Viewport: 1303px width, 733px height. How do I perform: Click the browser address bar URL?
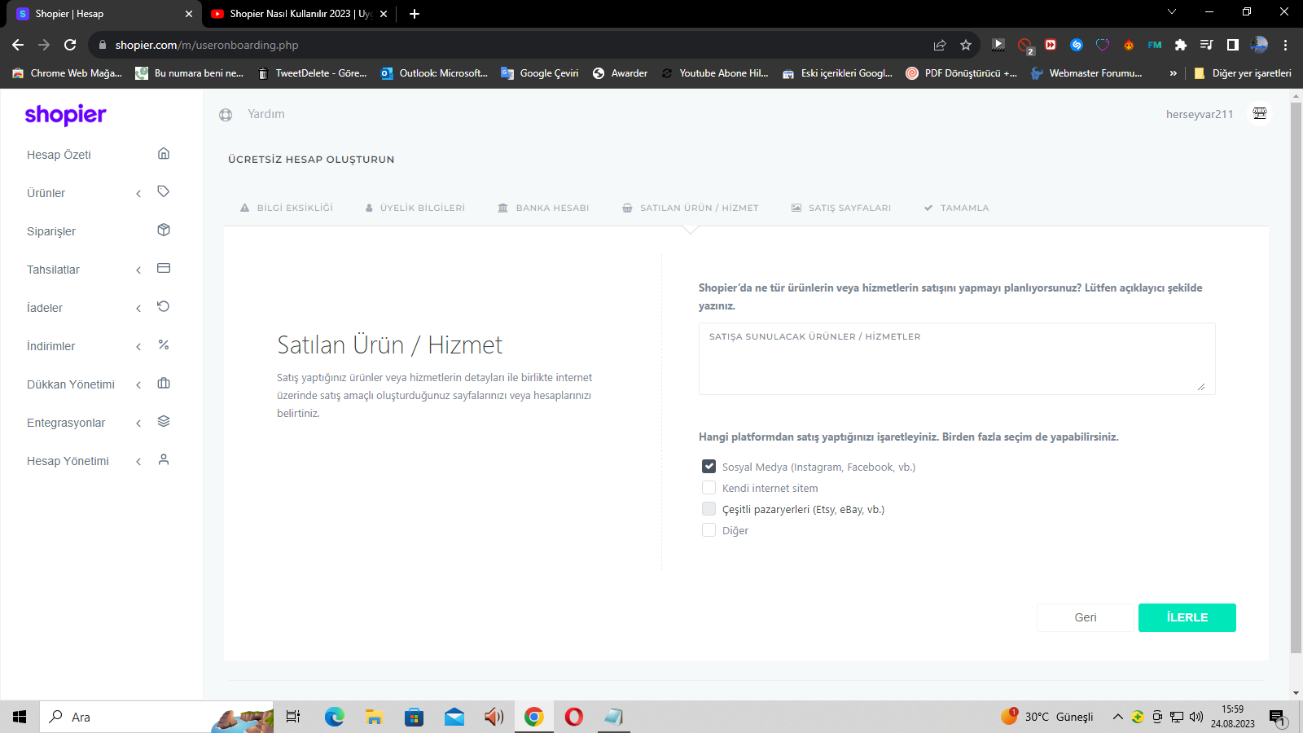pos(207,45)
